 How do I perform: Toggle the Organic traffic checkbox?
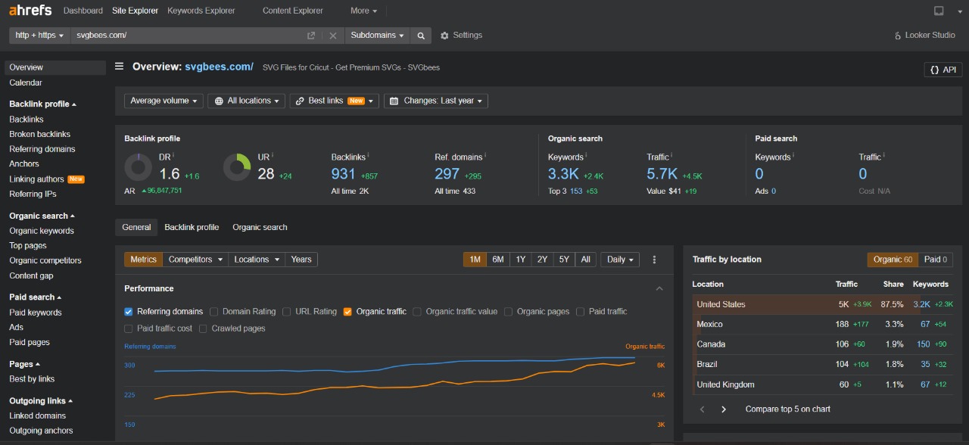coord(347,312)
